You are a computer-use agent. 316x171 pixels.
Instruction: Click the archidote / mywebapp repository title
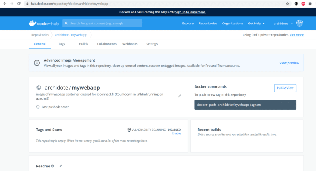pyautogui.click(x=72, y=88)
